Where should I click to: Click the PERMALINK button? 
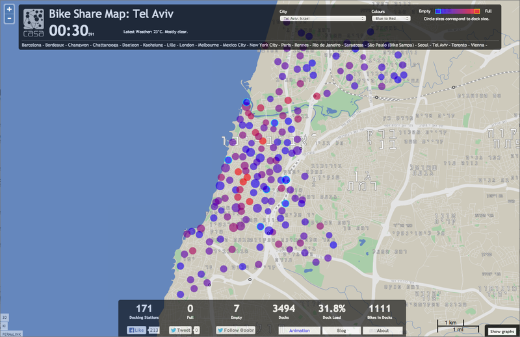click(11, 334)
